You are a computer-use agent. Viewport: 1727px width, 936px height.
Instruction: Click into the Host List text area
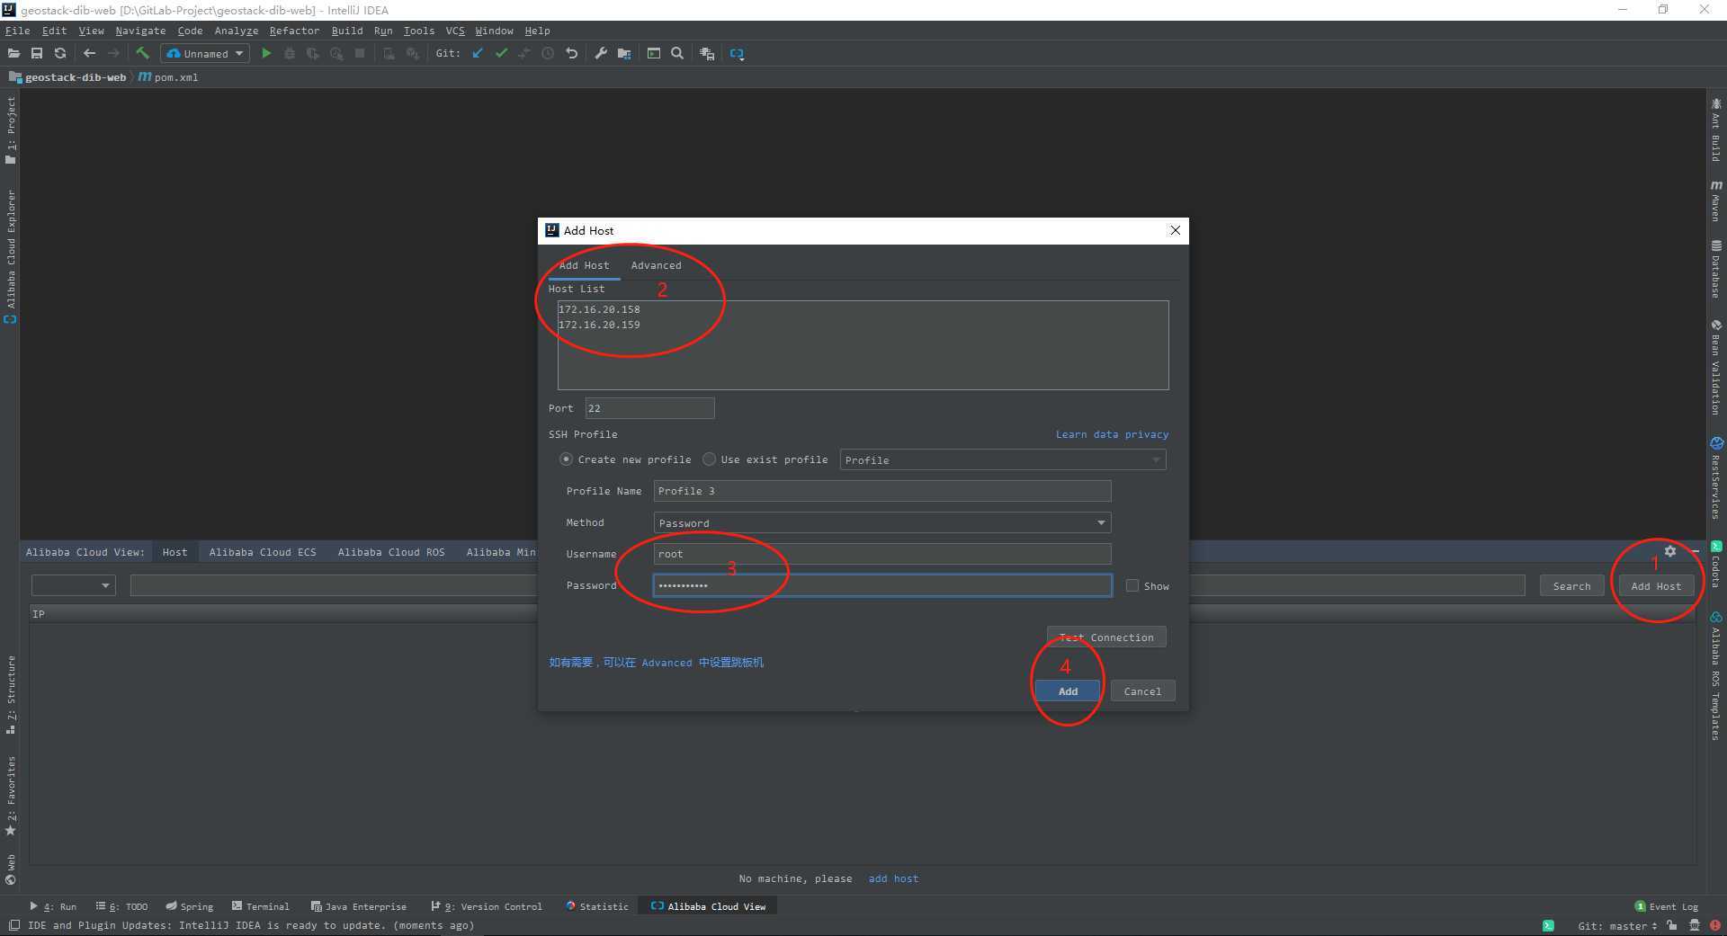pos(863,345)
